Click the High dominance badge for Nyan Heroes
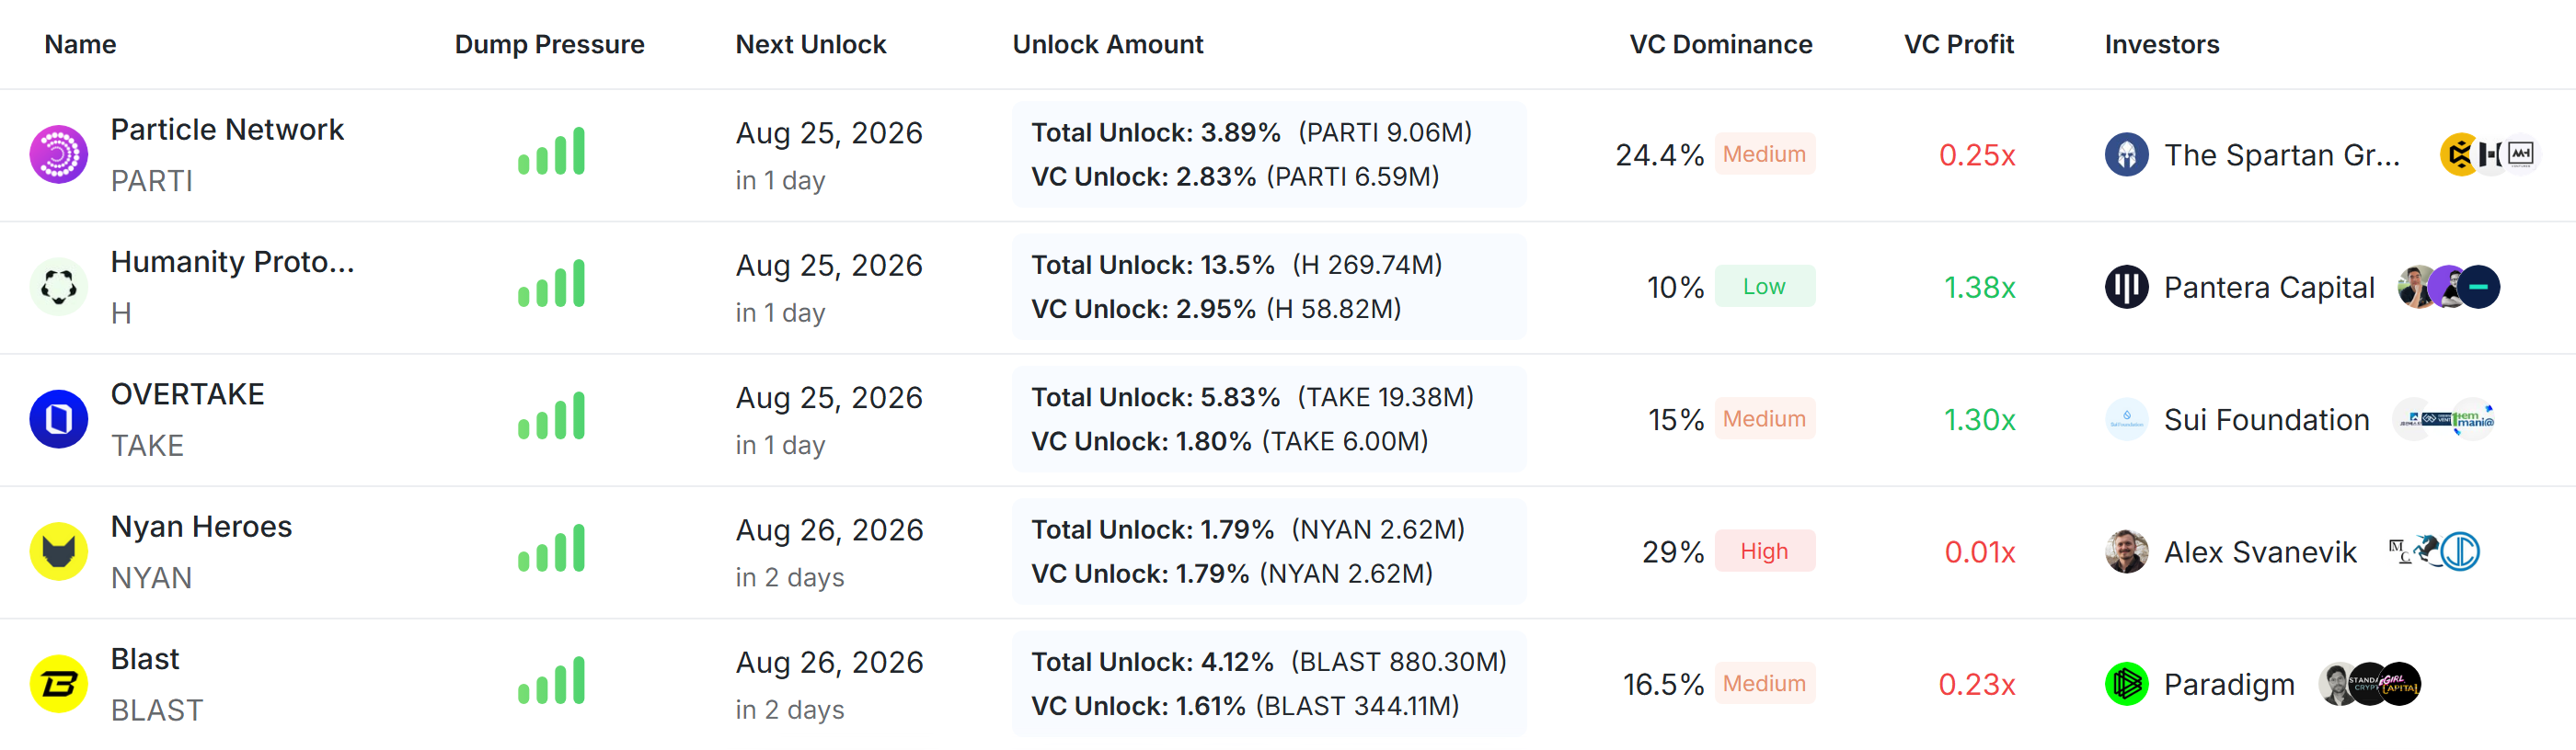Image resolution: width=2576 pixels, height=750 pixels. tap(1764, 551)
